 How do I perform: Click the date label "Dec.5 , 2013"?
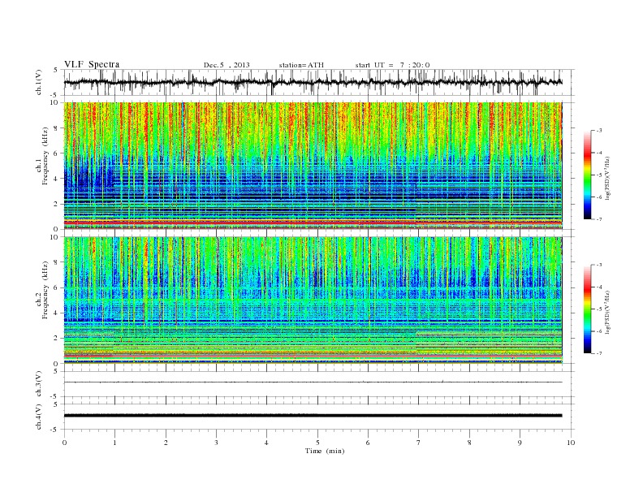(227, 65)
